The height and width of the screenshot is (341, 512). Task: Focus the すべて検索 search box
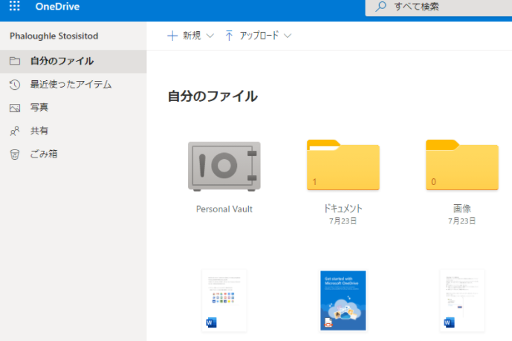coord(438,7)
